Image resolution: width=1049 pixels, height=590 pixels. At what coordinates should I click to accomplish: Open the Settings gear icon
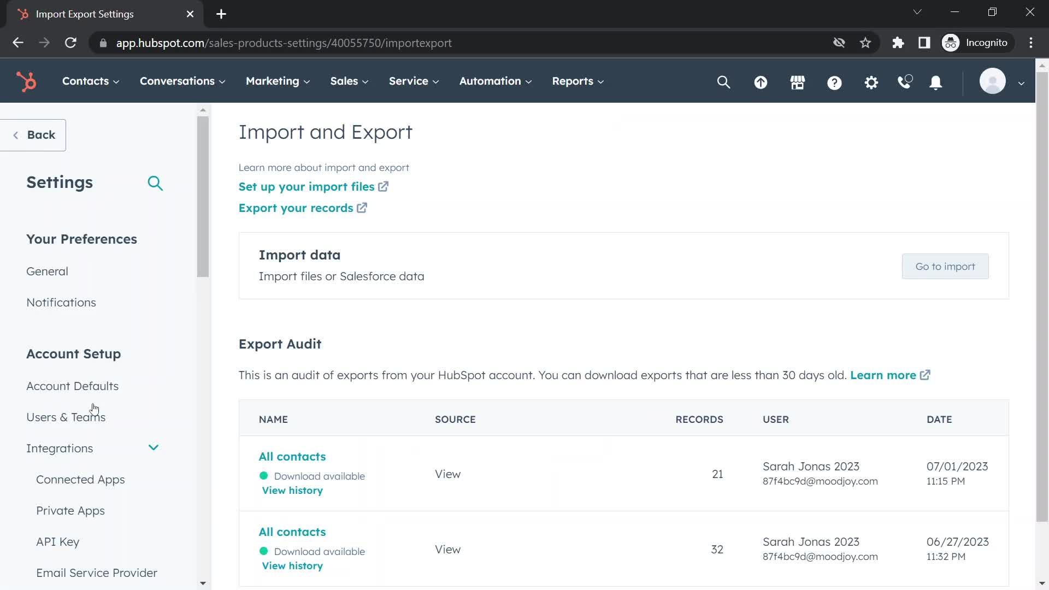point(871,82)
